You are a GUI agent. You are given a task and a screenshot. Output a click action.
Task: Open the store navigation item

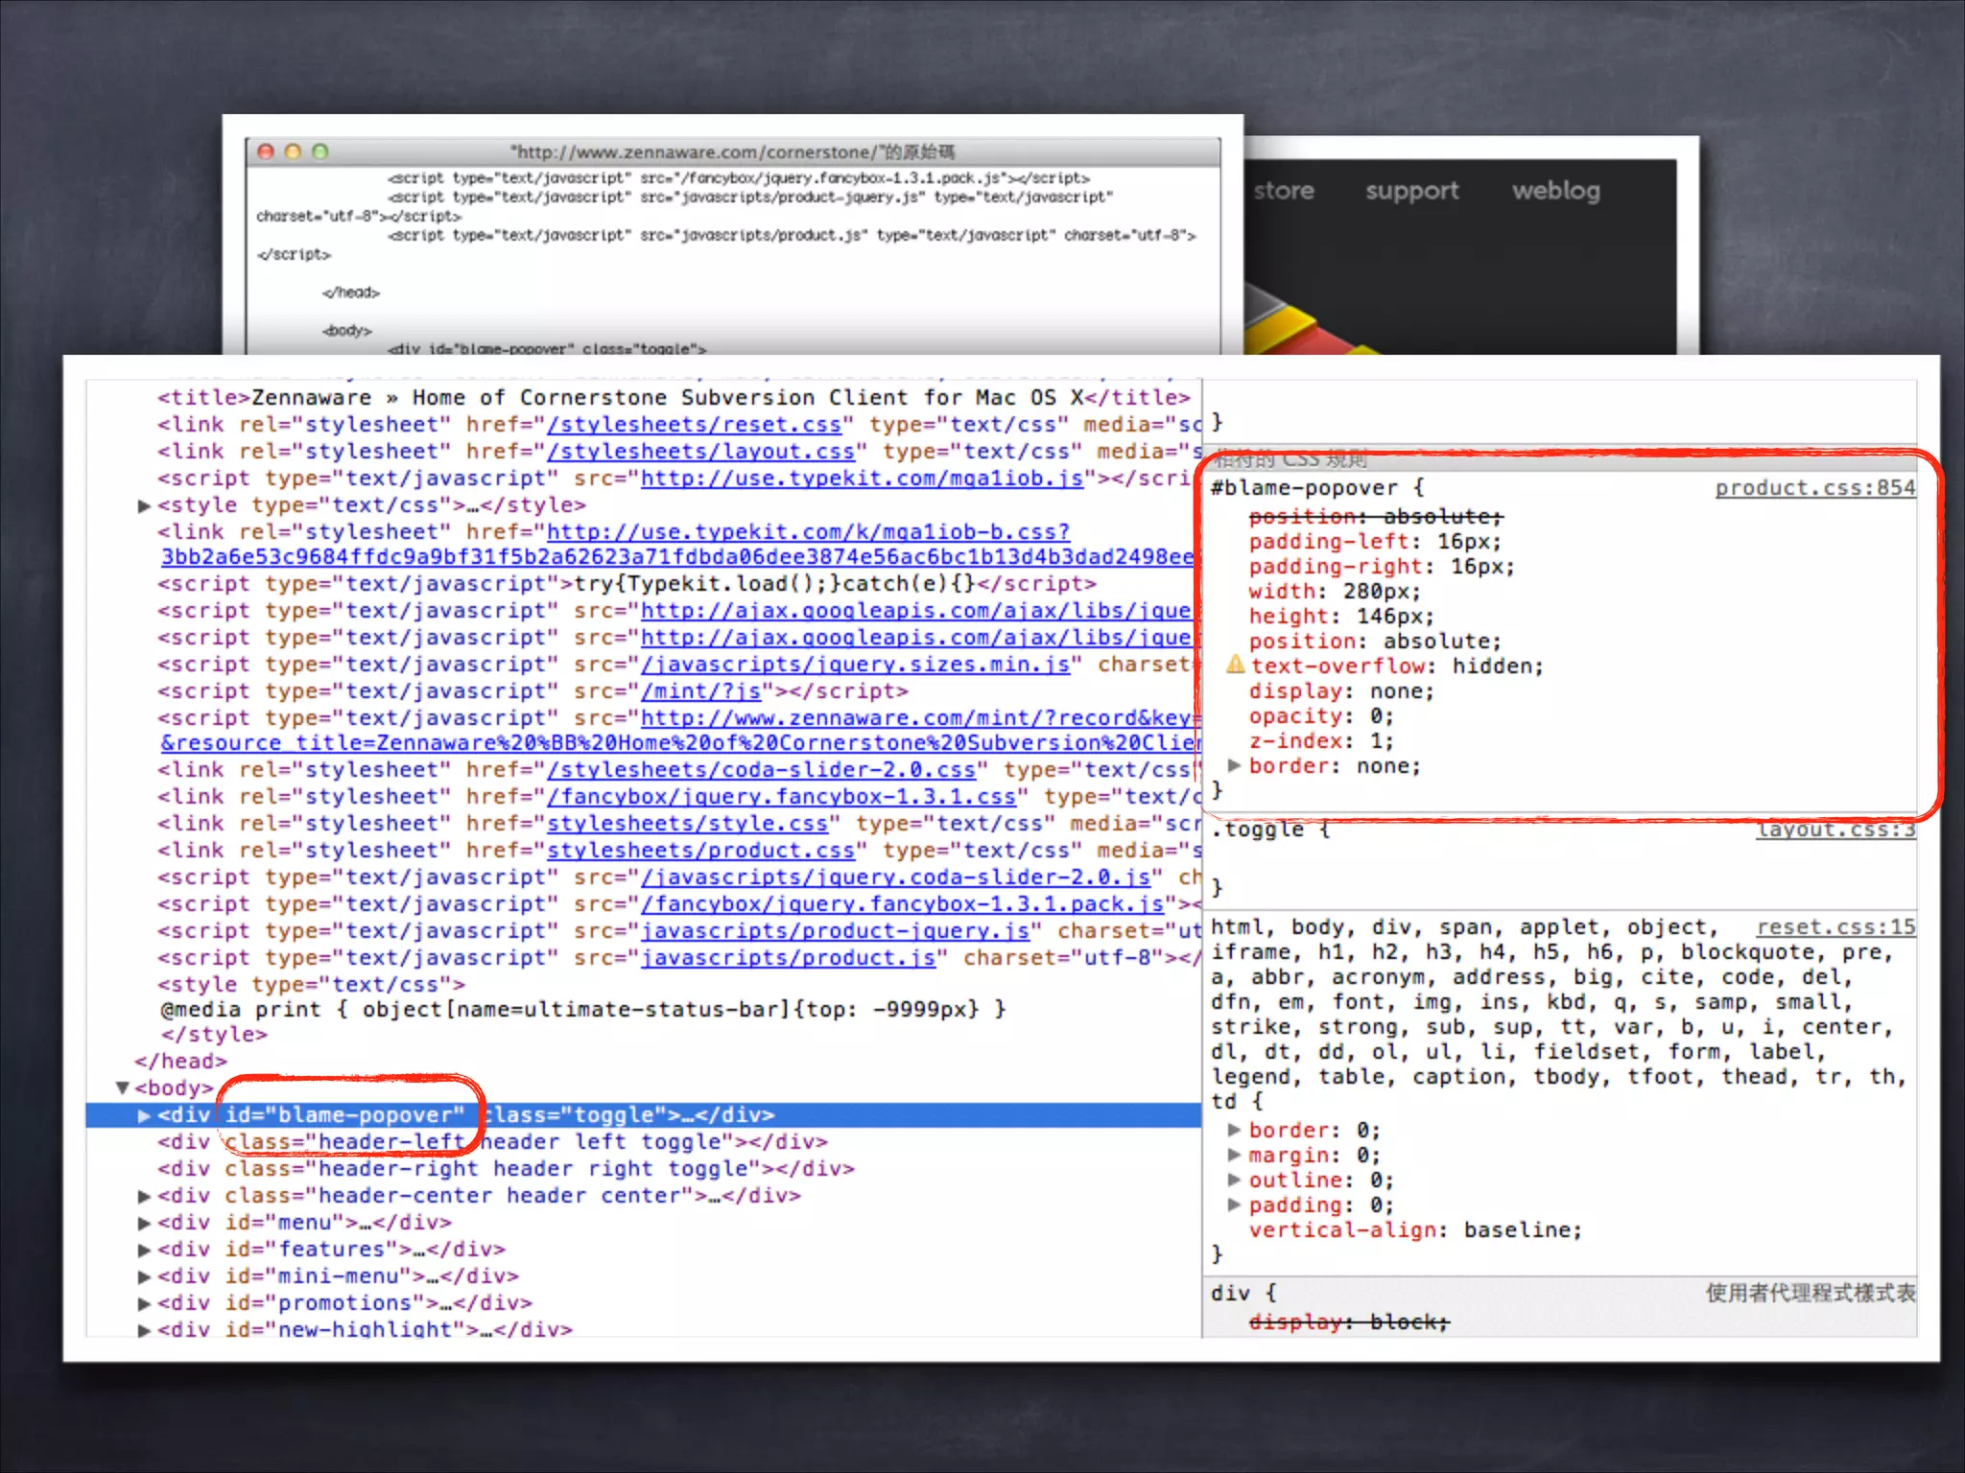(x=1283, y=191)
